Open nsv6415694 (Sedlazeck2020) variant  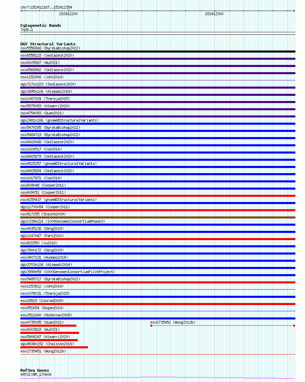coord(47,171)
